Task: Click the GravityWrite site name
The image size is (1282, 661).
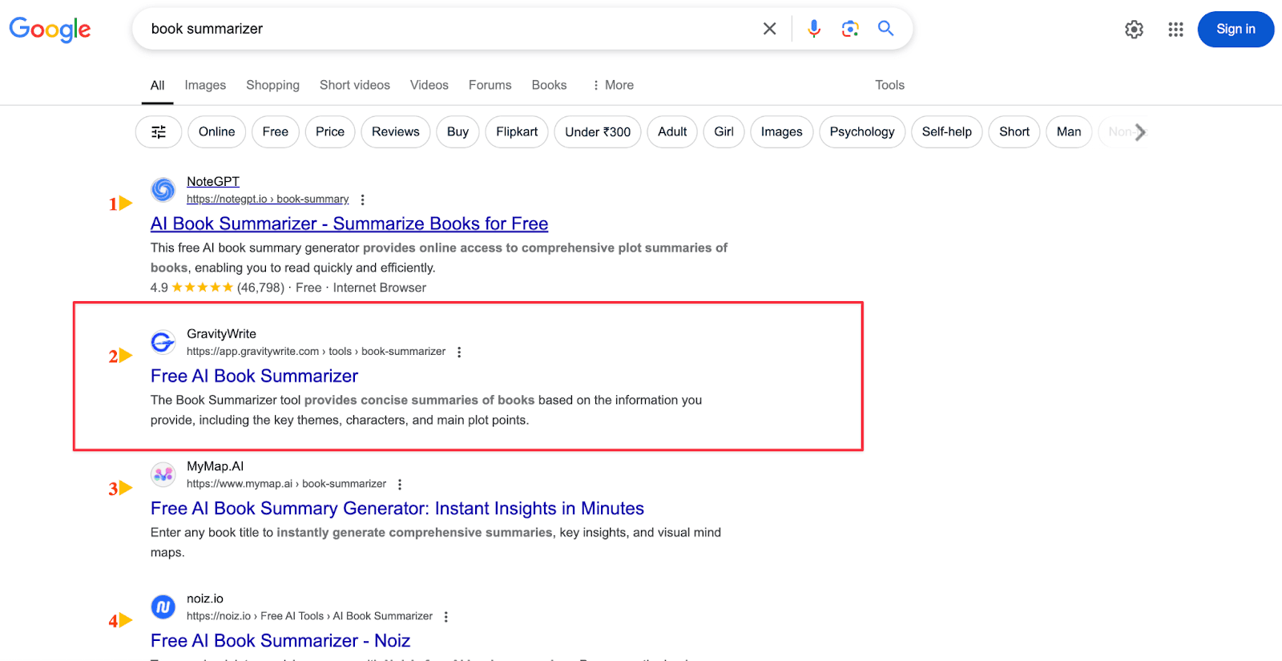Action: (x=221, y=334)
